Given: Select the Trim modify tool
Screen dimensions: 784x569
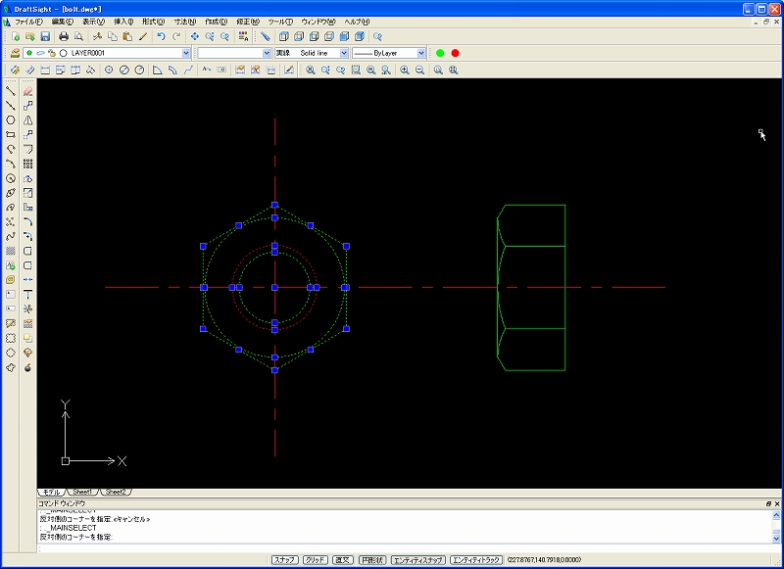Looking at the screenshot, I should pos(28,308).
